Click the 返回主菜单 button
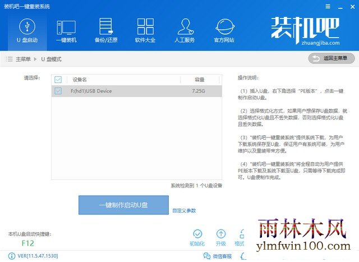Screen dimensions: 359x262 (332, 58)
